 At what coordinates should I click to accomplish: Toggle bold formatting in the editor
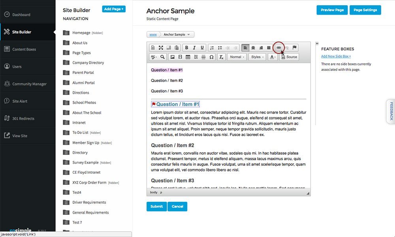[186, 48]
